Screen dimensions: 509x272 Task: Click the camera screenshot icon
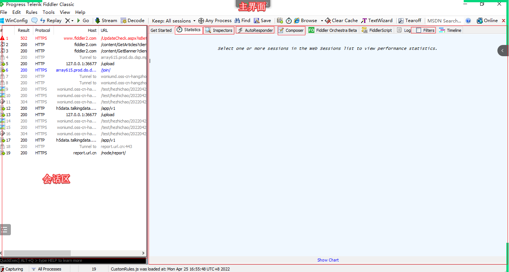pos(280,21)
